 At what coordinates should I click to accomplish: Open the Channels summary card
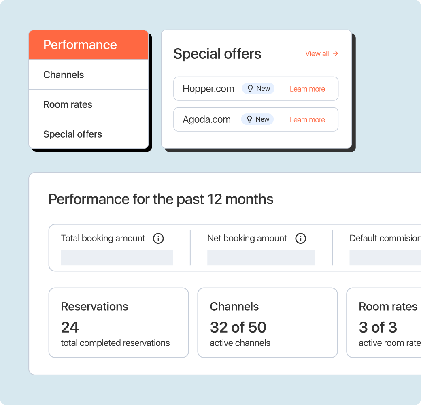coord(267,323)
